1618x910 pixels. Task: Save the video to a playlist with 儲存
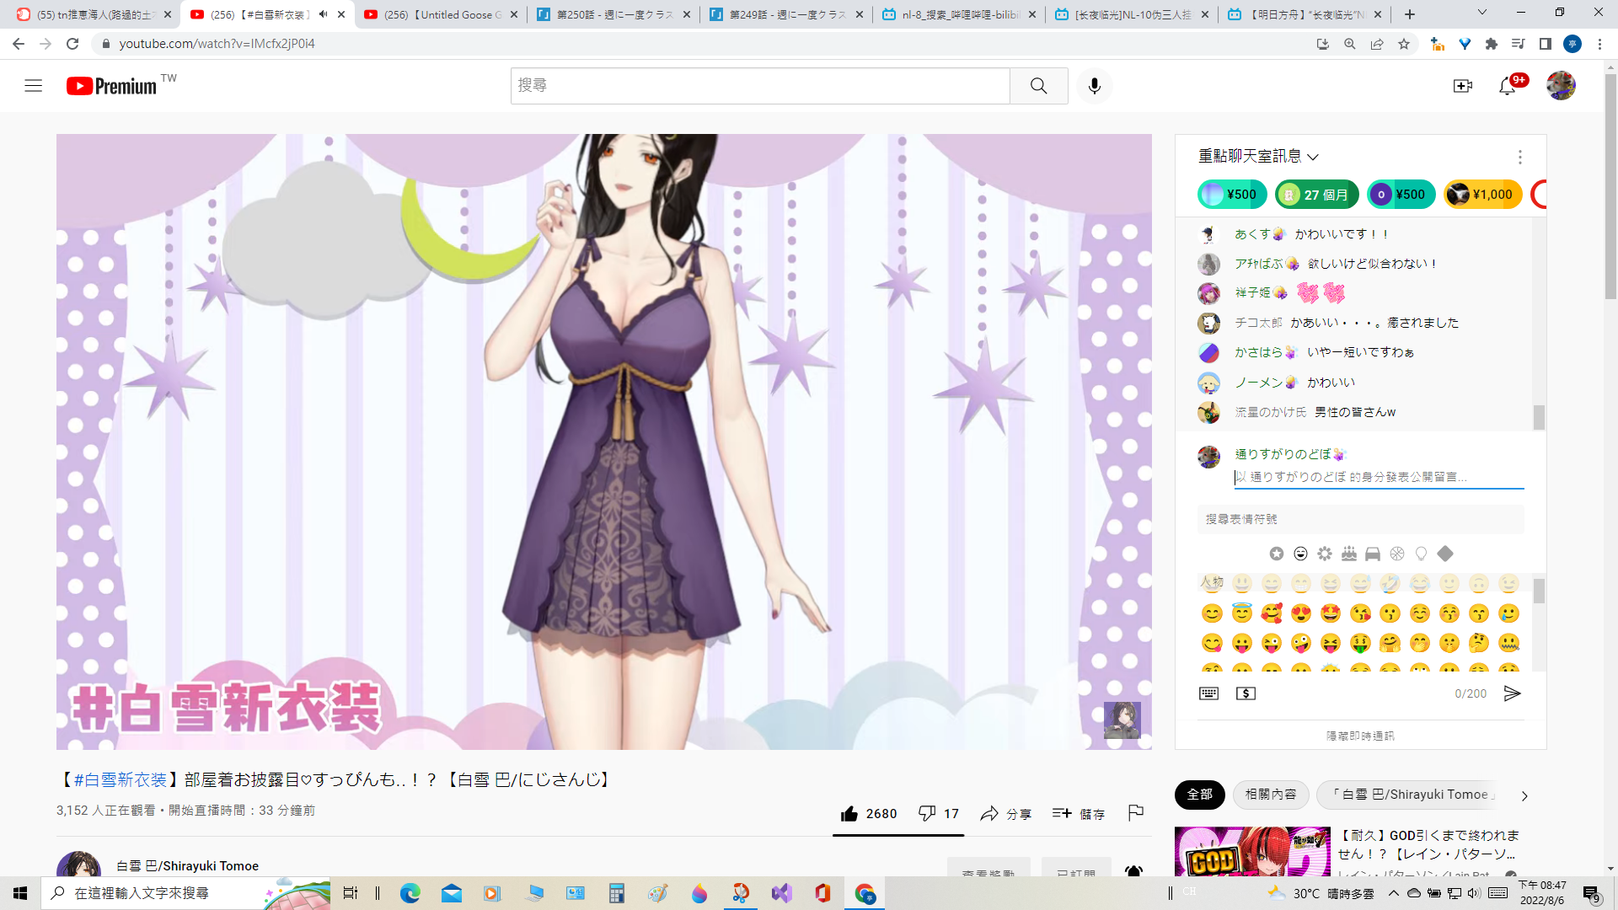point(1079,813)
